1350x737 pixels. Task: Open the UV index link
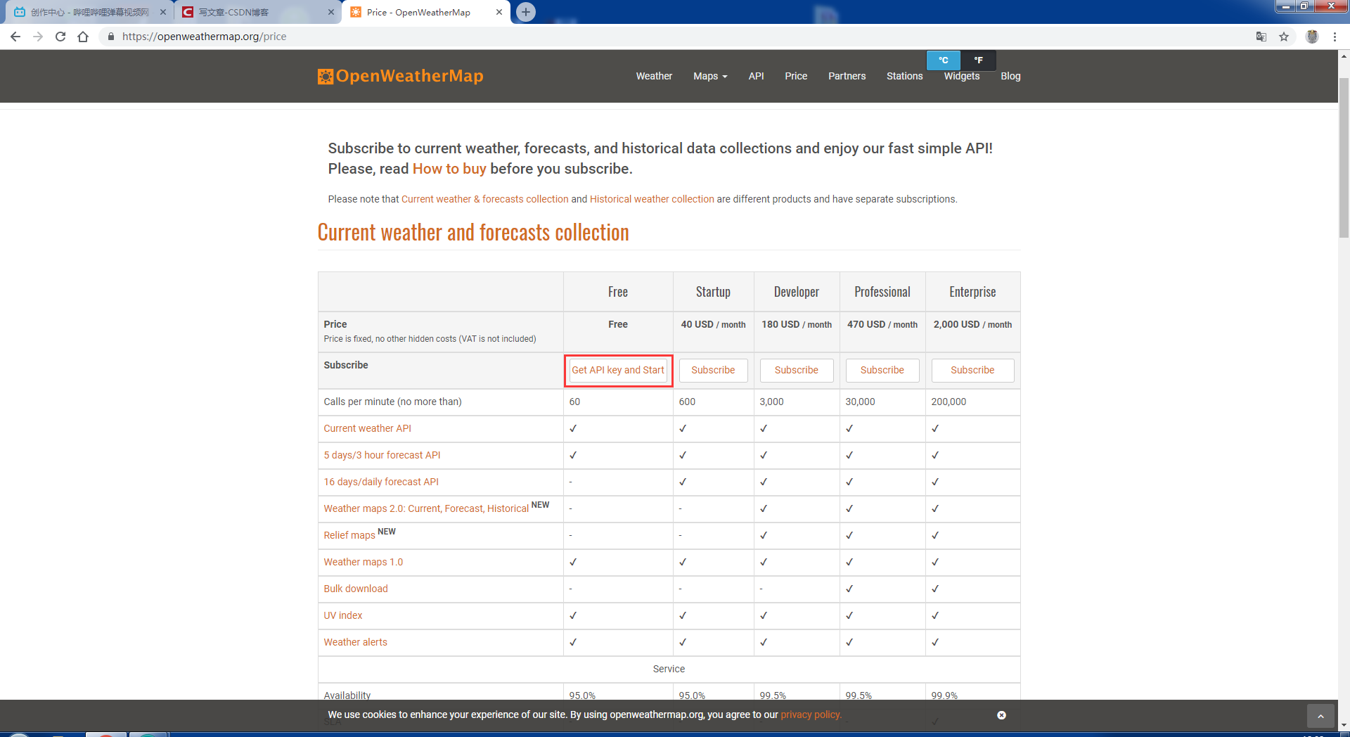343,615
